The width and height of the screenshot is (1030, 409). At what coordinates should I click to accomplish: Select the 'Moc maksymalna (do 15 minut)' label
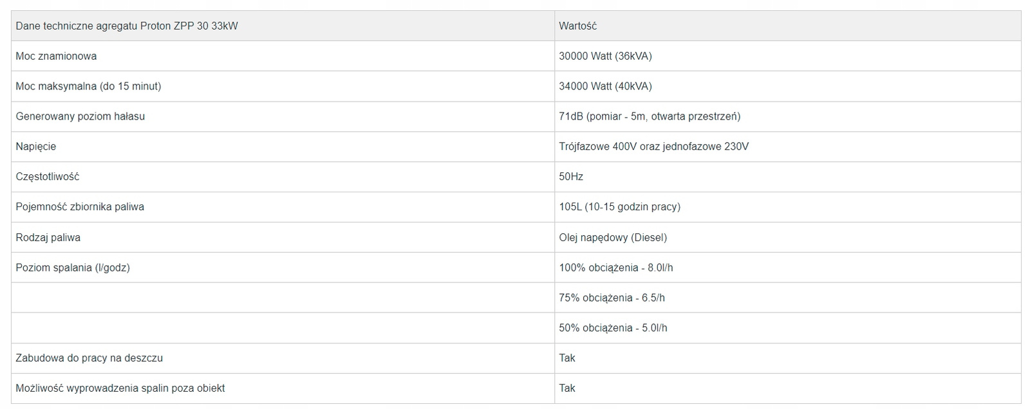pyautogui.click(x=88, y=87)
